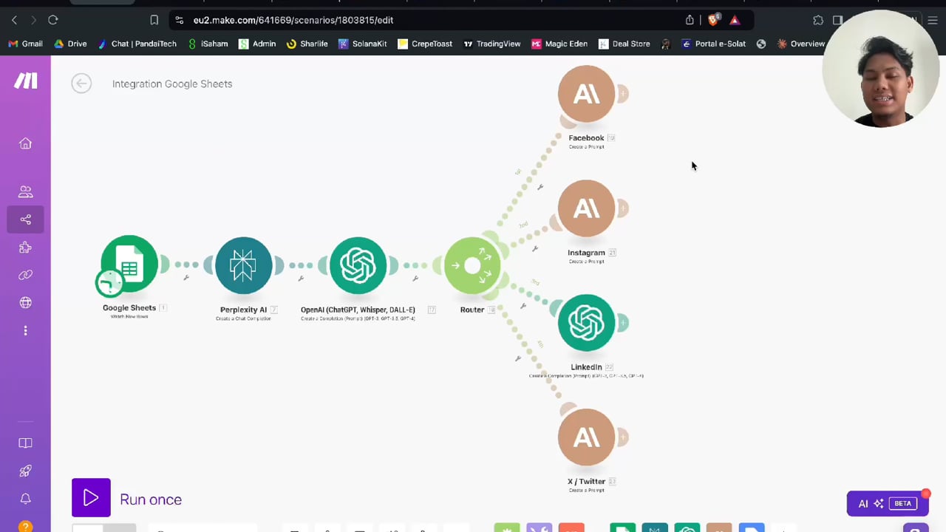Screen dimensions: 946x532
Task: Open the AI BETA assistant button
Action: point(888,503)
